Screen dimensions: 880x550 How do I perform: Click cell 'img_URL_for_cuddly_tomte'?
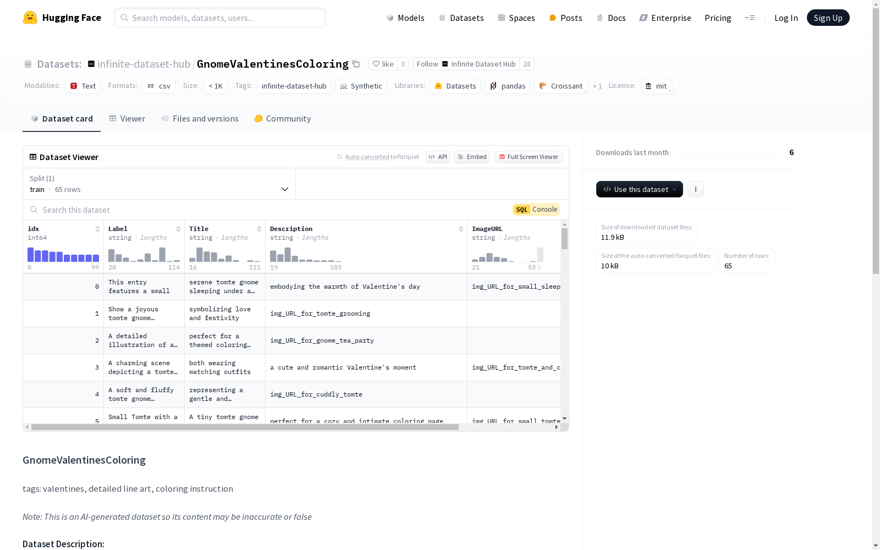[366, 394]
